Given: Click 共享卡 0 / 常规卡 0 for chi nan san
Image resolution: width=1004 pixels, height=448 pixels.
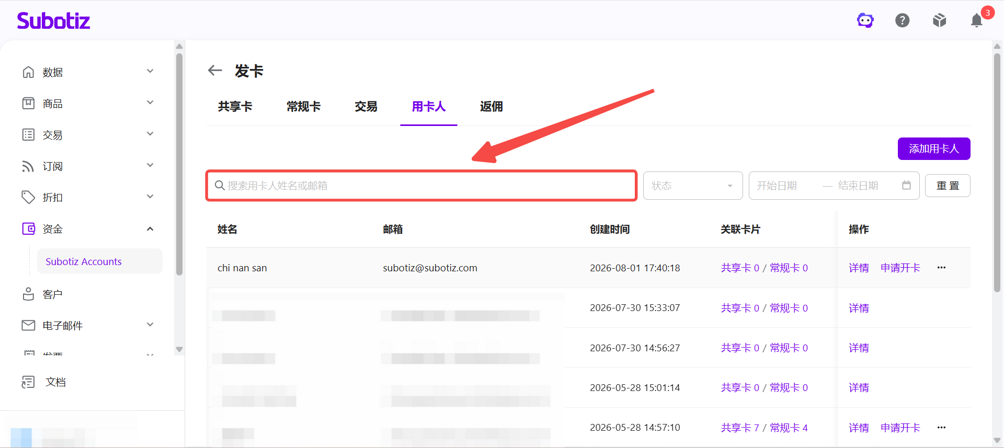Looking at the screenshot, I should pyautogui.click(x=765, y=268).
